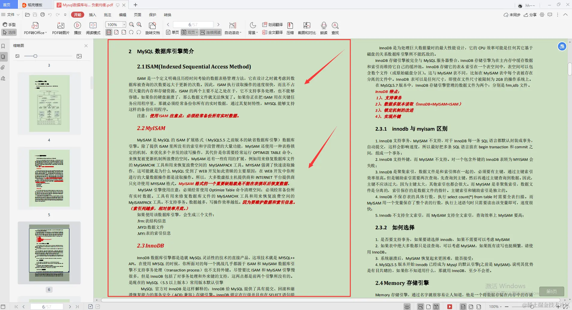Start slideshow with the 播放 icon
This screenshot has width=572, height=310.
pos(77,28)
